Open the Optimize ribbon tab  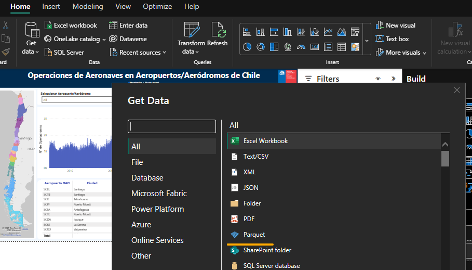click(x=157, y=7)
